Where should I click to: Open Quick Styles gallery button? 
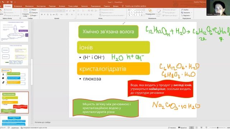[x=158, y=13]
